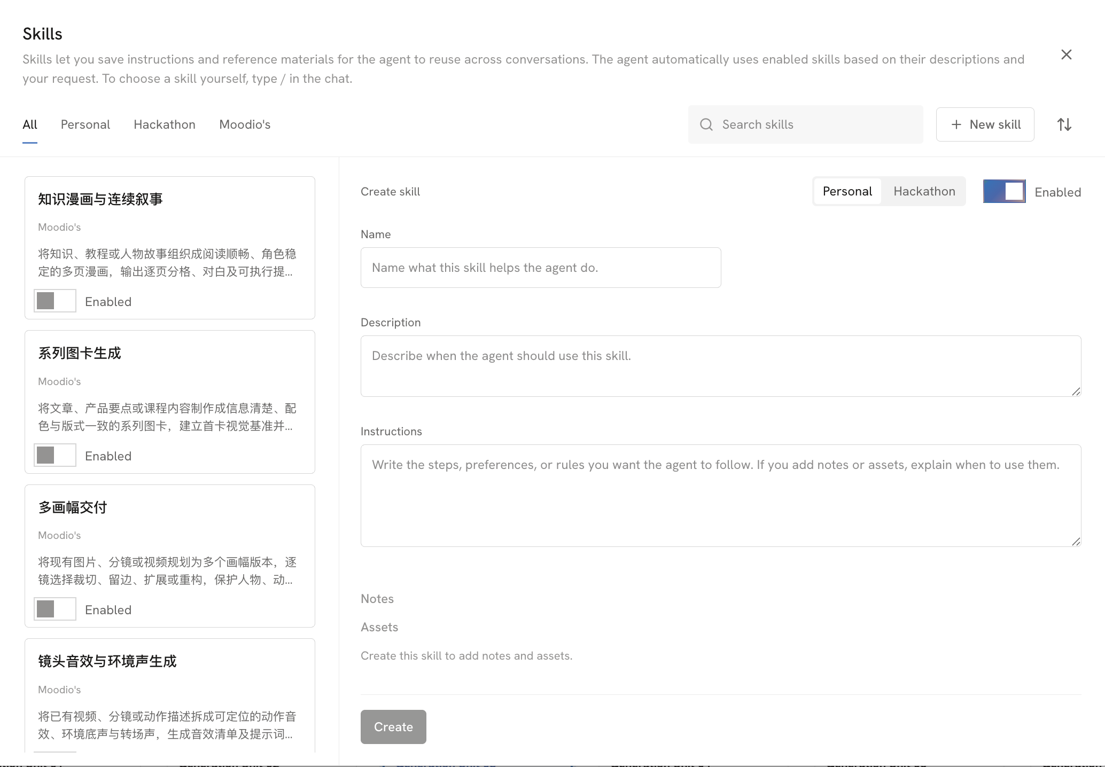Image resolution: width=1105 pixels, height=767 pixels.
Task: Open the sort order control
Action: point(1064,124)
